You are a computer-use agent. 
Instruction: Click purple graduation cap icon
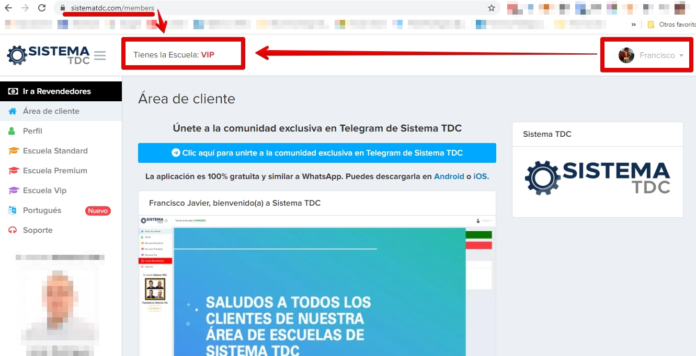[14, 191]
